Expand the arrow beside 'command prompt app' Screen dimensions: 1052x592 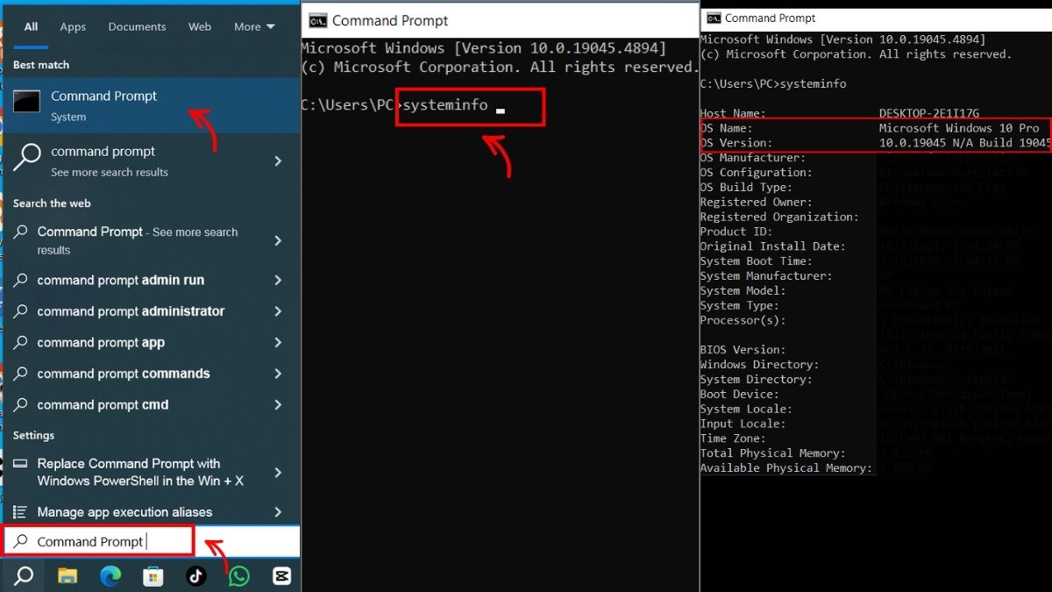click(x=278, y=343)
